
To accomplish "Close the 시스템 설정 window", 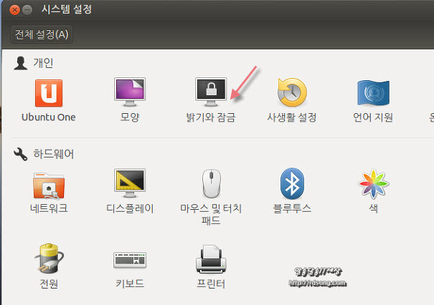I will 15,11.
